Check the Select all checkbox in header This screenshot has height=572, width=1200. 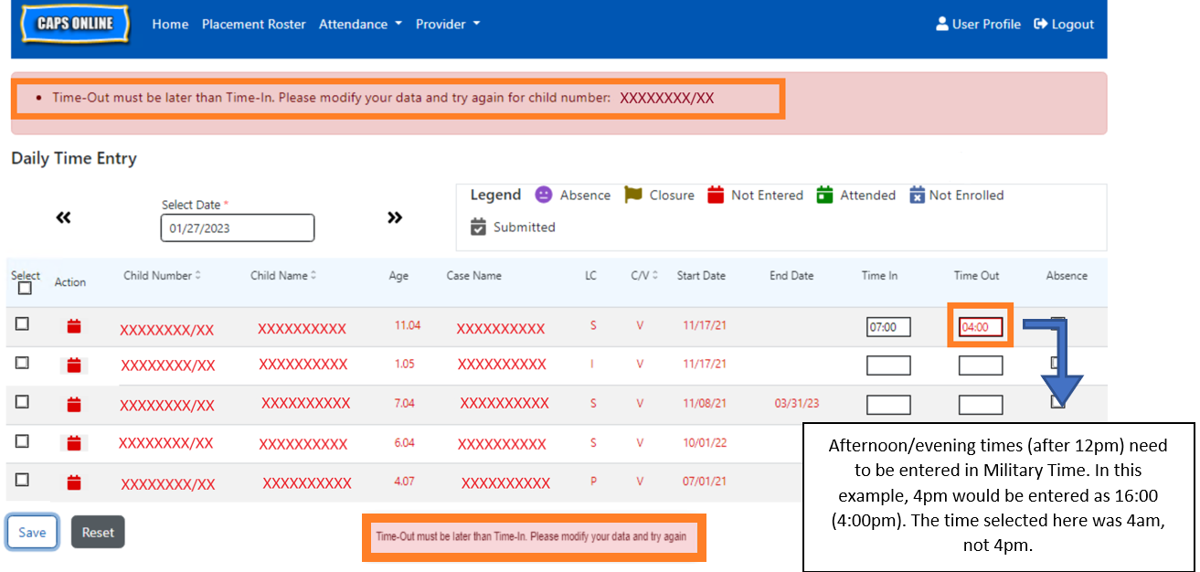25,288
